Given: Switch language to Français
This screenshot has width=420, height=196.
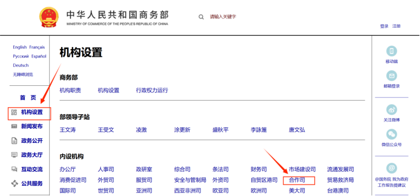Looking at the screenshot, I should (37, 47).
